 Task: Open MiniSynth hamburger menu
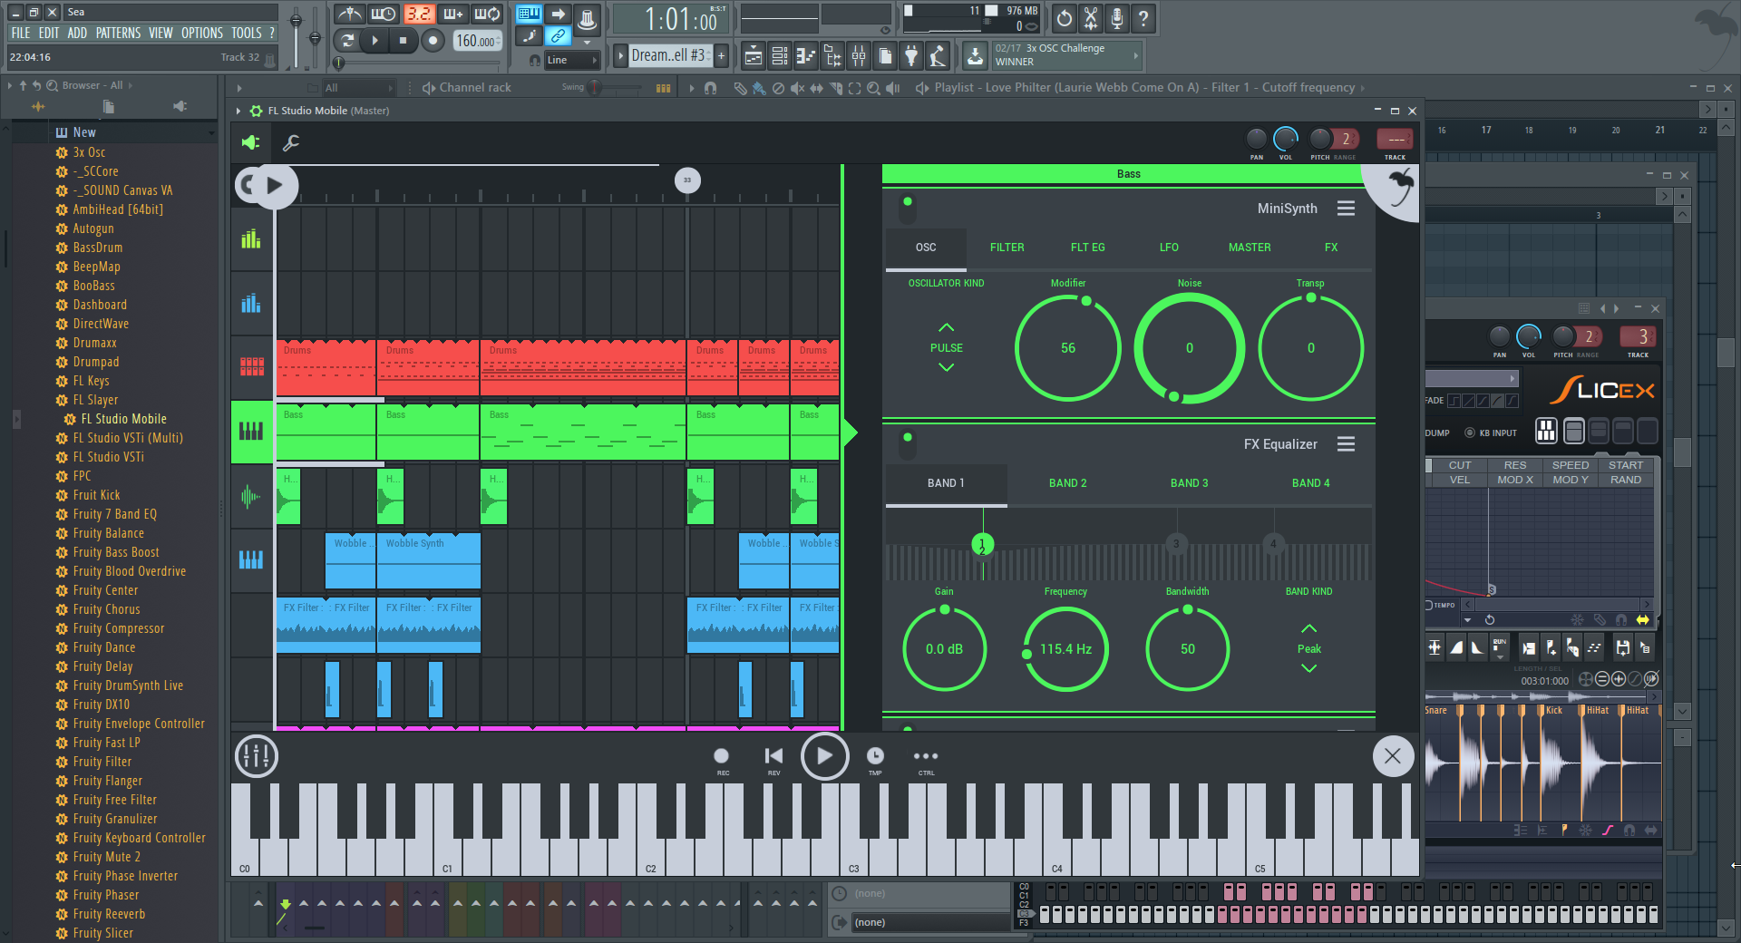(1346, 209)
